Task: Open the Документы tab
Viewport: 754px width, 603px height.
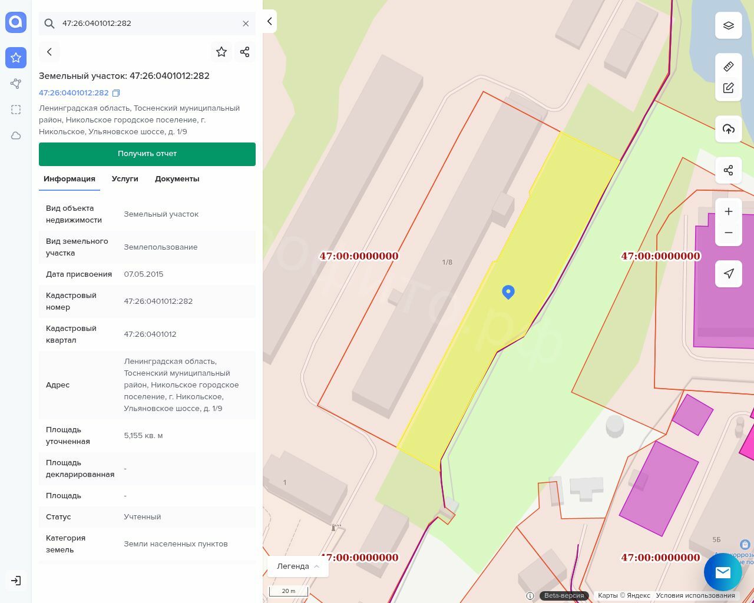Action: click(x=177, y=179)
